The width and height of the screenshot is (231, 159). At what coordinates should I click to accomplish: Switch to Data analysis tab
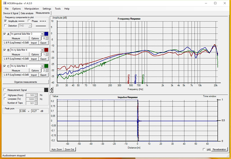point(27,13)
